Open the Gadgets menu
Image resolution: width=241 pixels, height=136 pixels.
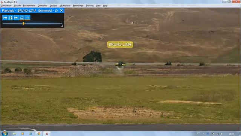(53, 6)
